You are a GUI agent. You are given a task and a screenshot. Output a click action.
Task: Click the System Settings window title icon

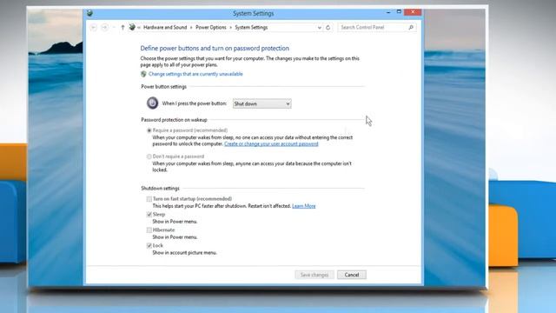(89, 13)
